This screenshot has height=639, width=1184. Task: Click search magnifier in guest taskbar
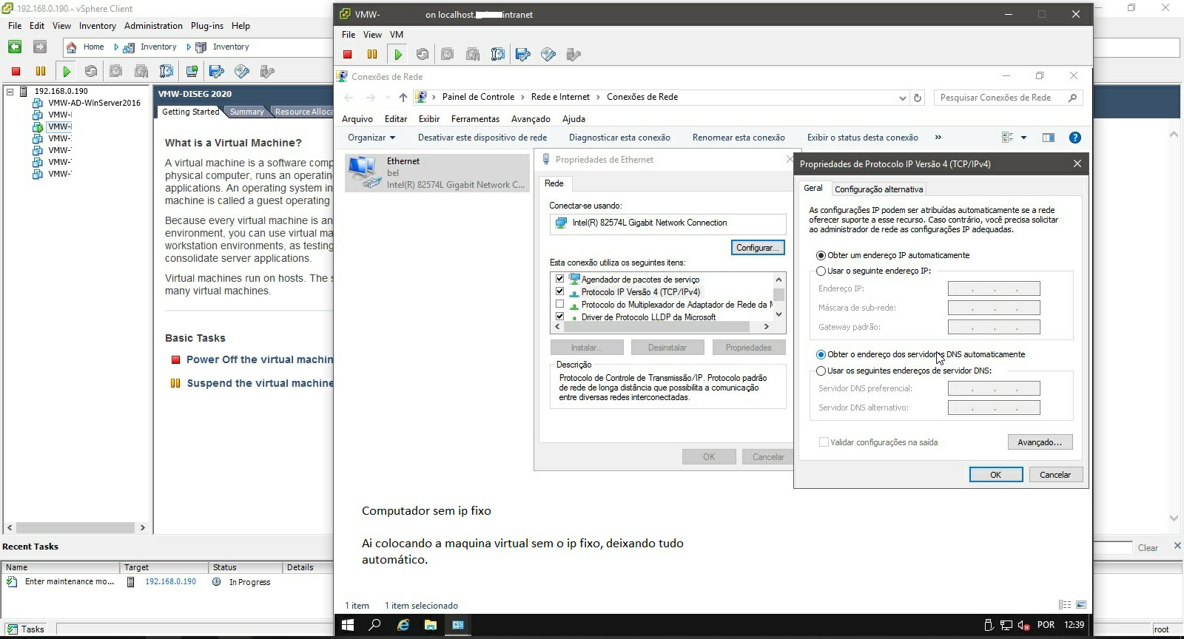(374, 625)
